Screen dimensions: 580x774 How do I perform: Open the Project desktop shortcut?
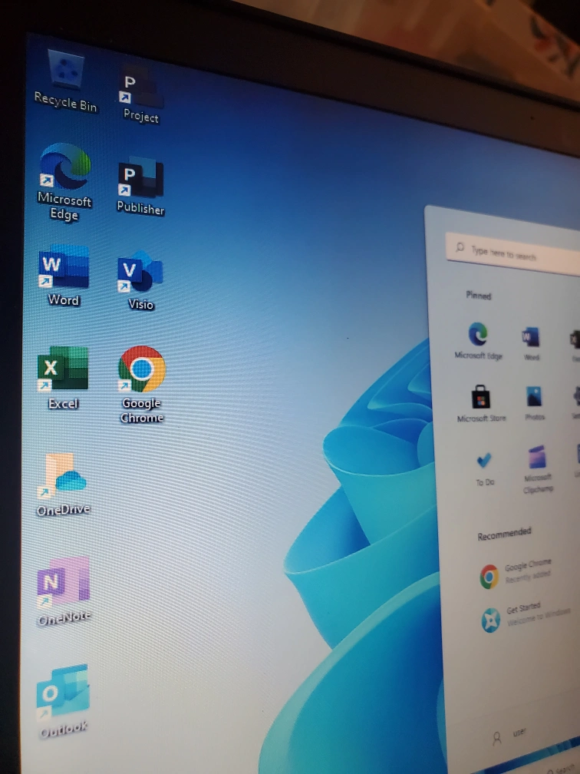(140, 94)
